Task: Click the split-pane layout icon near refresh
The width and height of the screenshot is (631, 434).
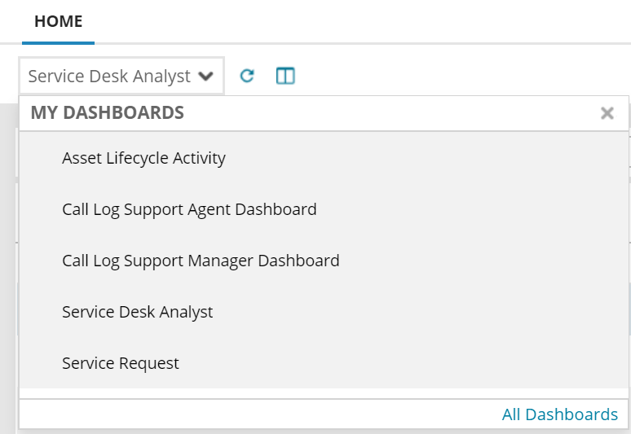Action: click(x=285, y=76)
